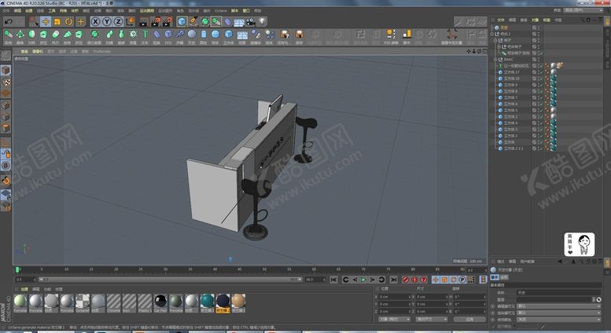Image resolution: width=611 pixels, height=333 pixels.
Task: Click the 应用 apply button in coordinates panel
Action: pos(469,320)
